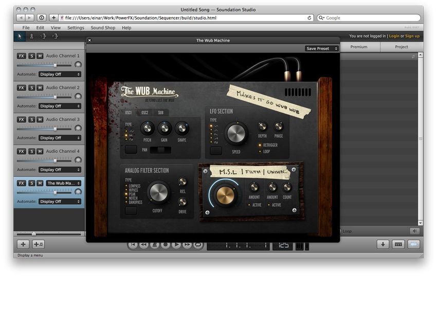Click the Sign up link
Image resolution: width=437 pixels, height=328 pixels.
coord(412,36)
